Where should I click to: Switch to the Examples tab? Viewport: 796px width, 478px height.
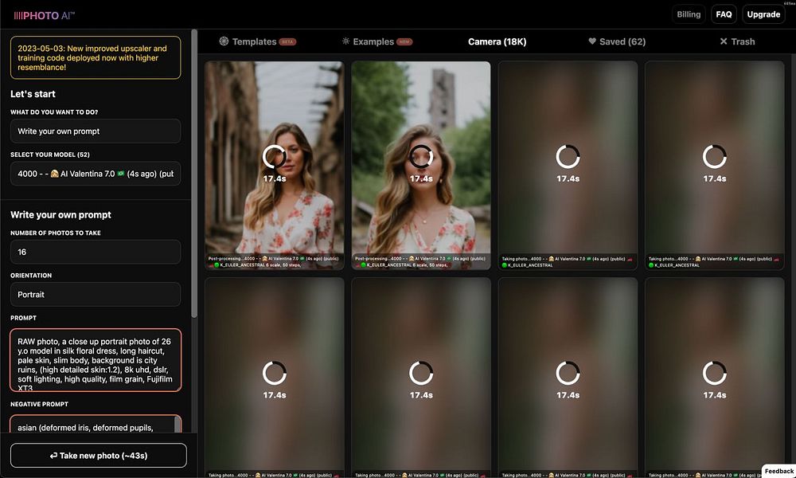377,41
